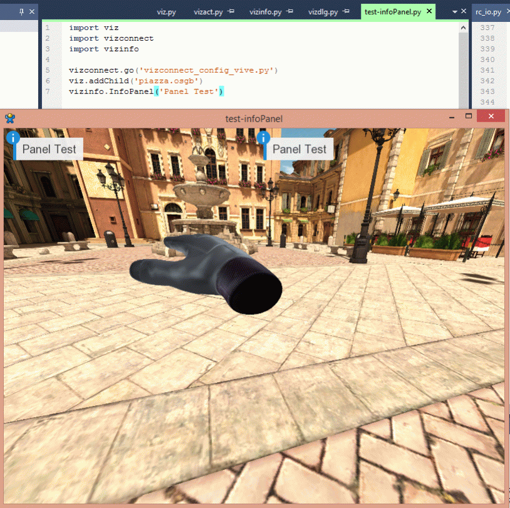The image size is (510, 508).
Task: Click the left Panel Test label
Action: tap(49, 149)
